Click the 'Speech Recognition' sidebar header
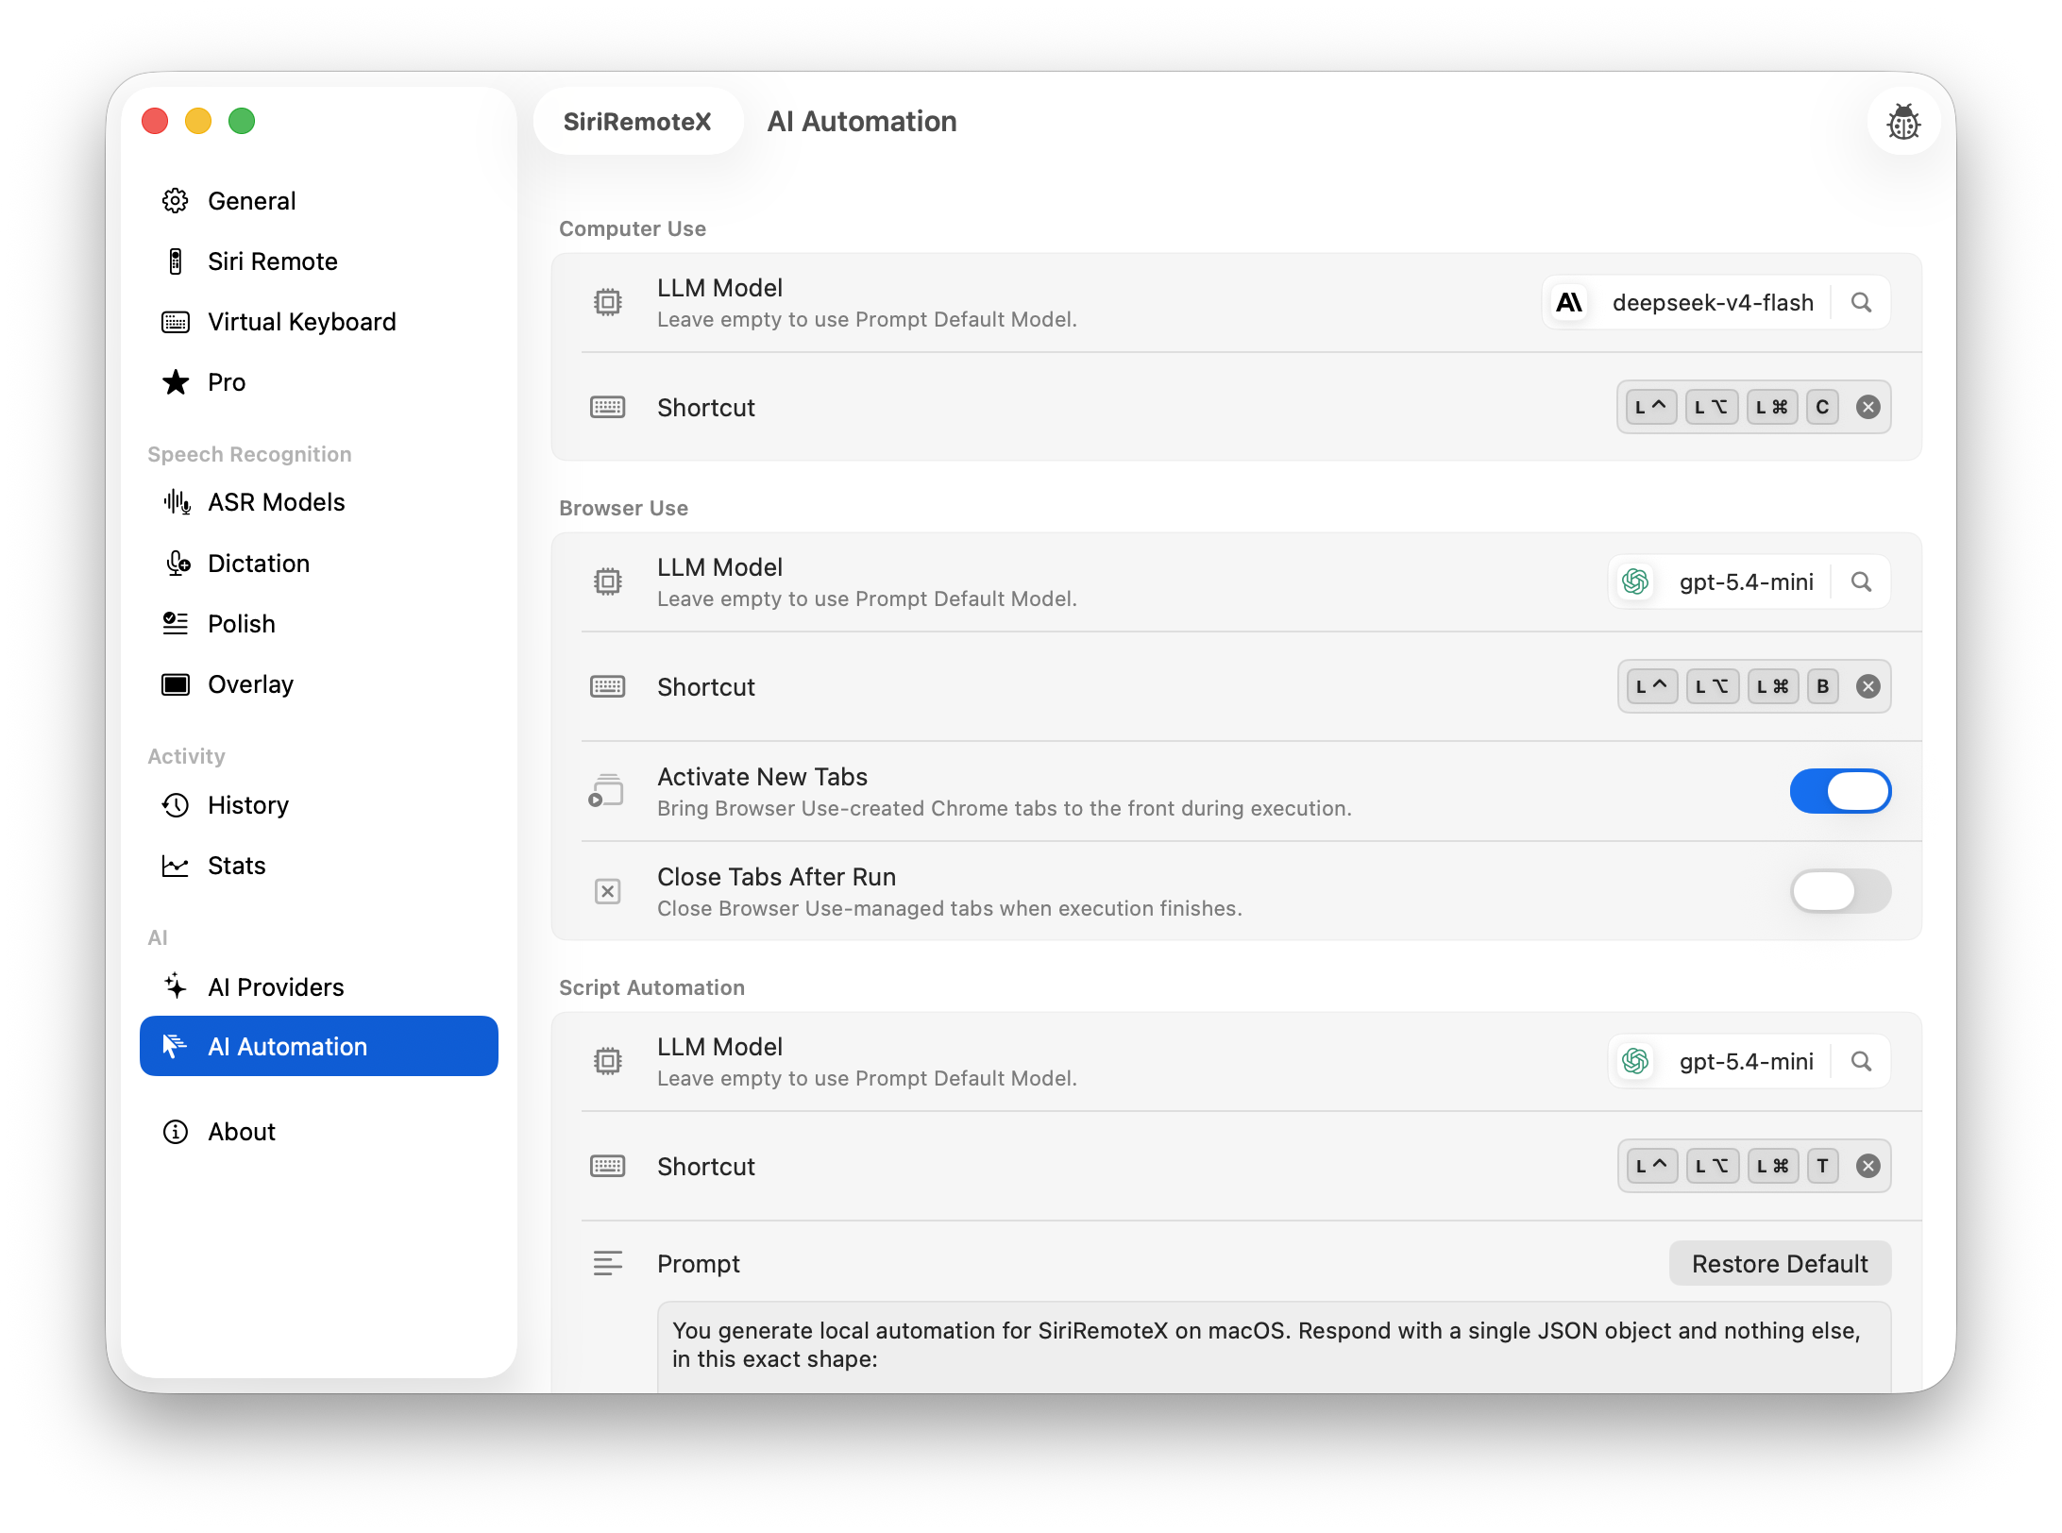 point(249,454)
